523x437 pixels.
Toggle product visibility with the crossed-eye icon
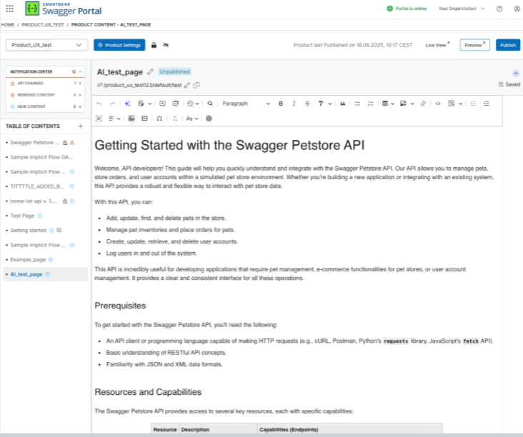165,45
